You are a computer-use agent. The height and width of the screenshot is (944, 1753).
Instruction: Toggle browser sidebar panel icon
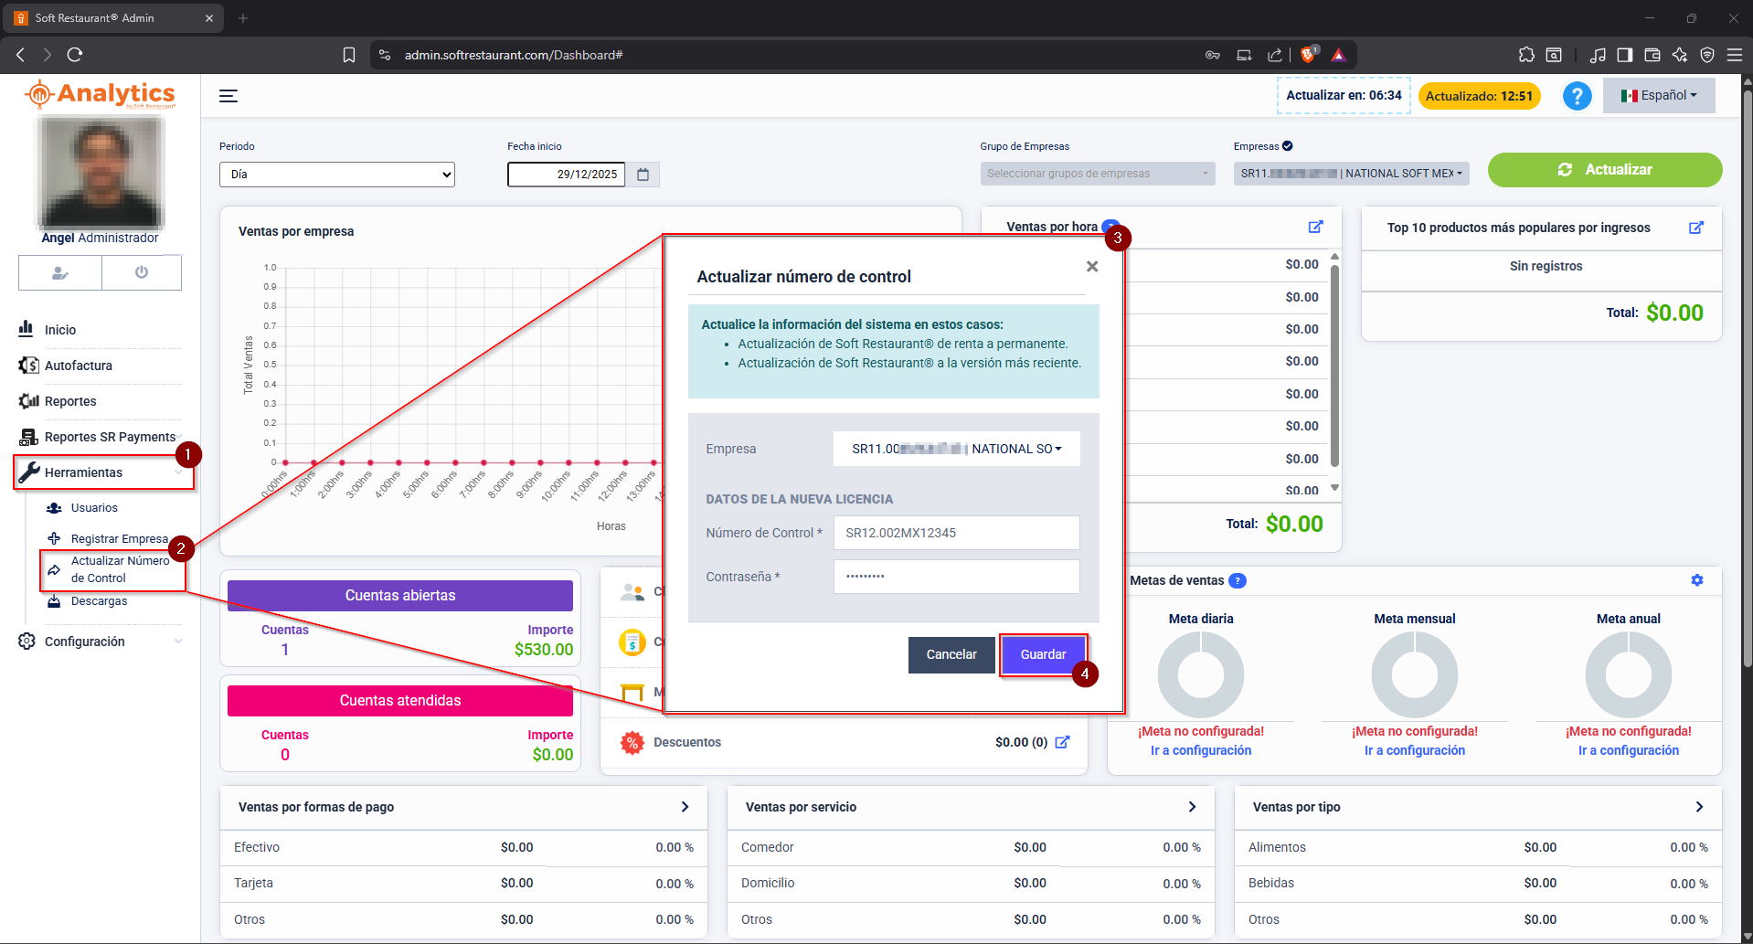click(1624, 55)
